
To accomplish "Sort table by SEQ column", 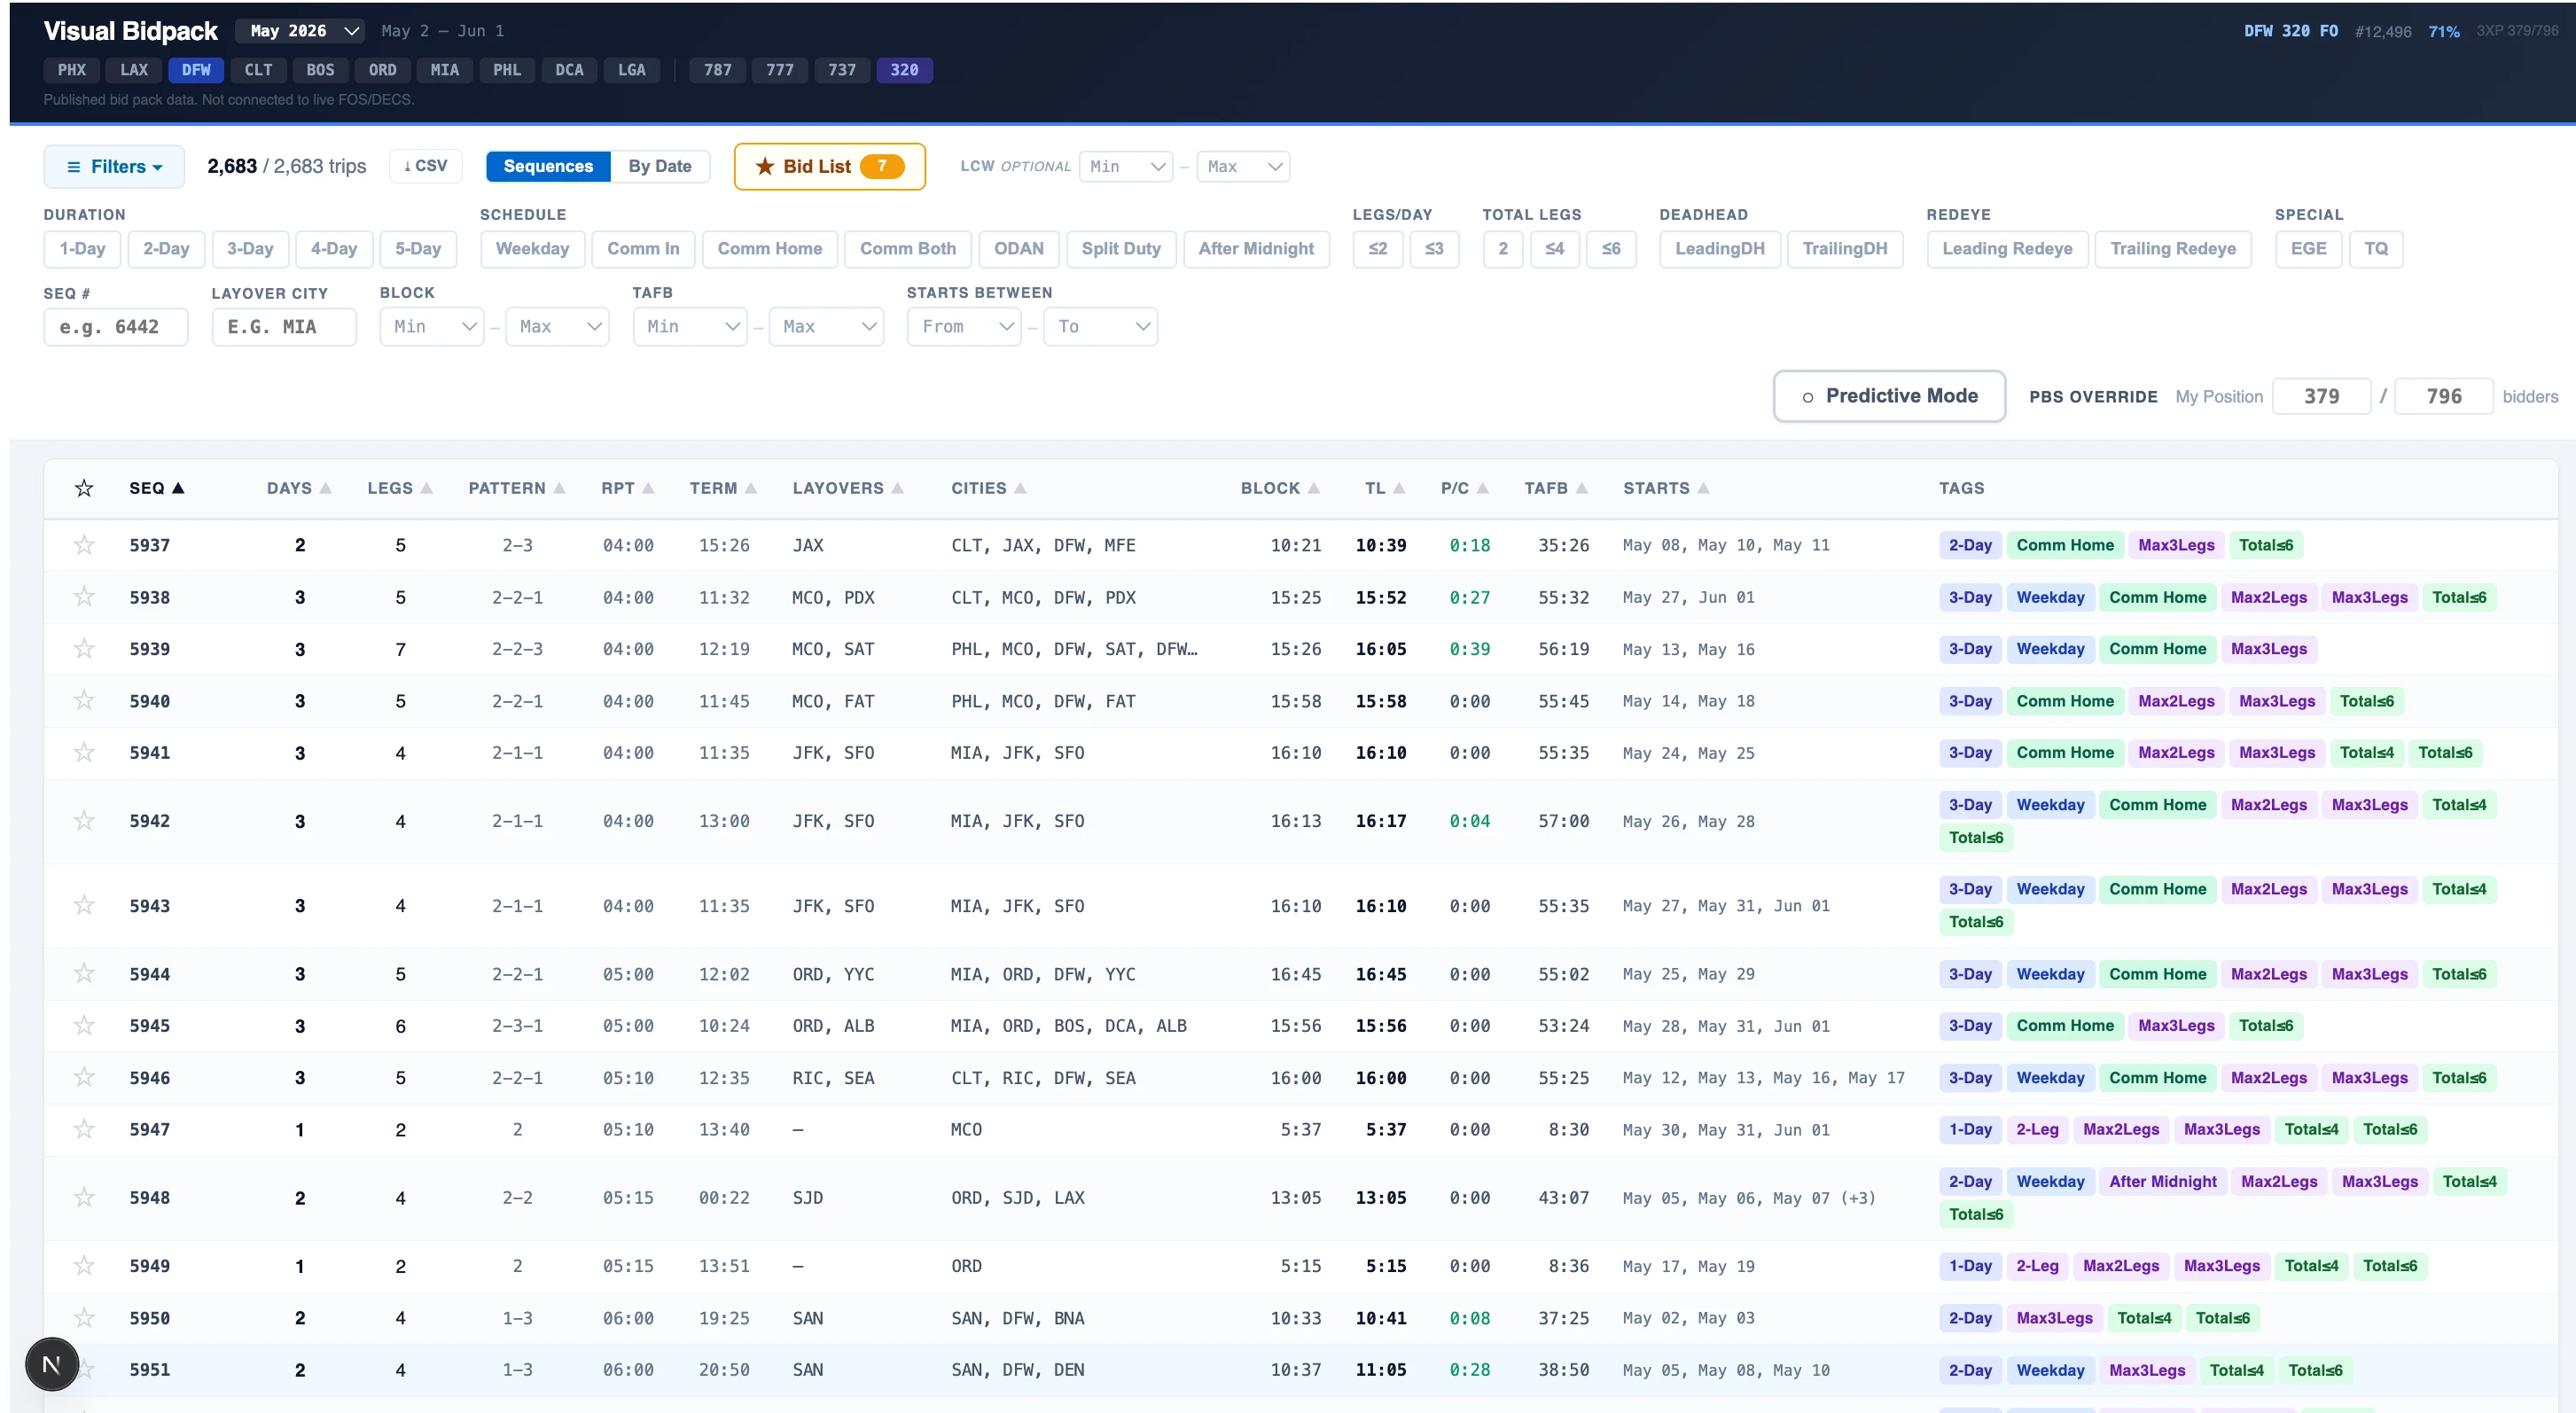I will pyautogui.click(x=157, y=488).
